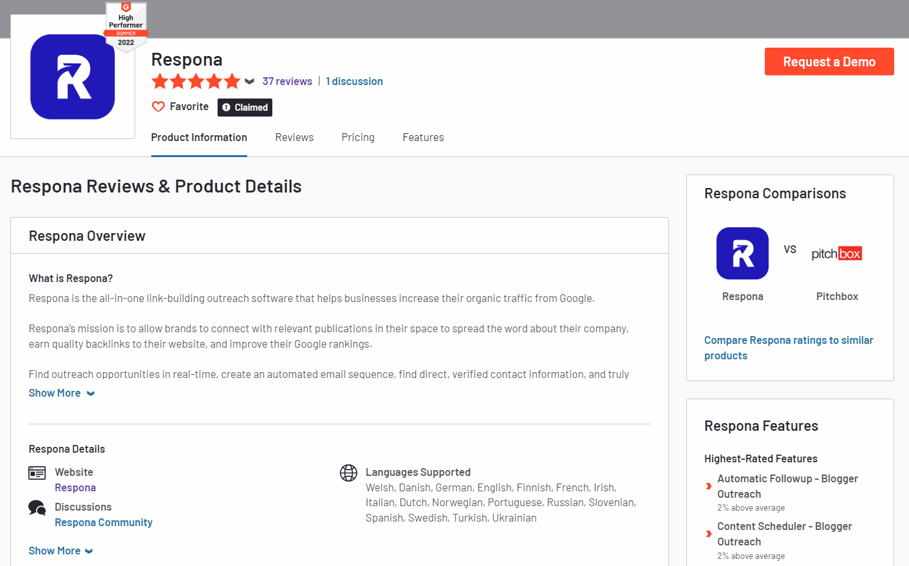Click the Pitchbox logo in the Comparisons panel

(x=837, y=254)
